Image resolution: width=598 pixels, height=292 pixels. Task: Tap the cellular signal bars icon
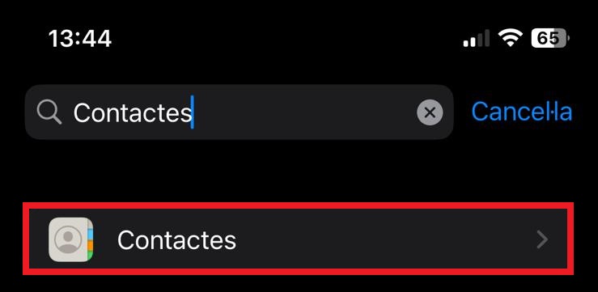[x=477, y=39]
